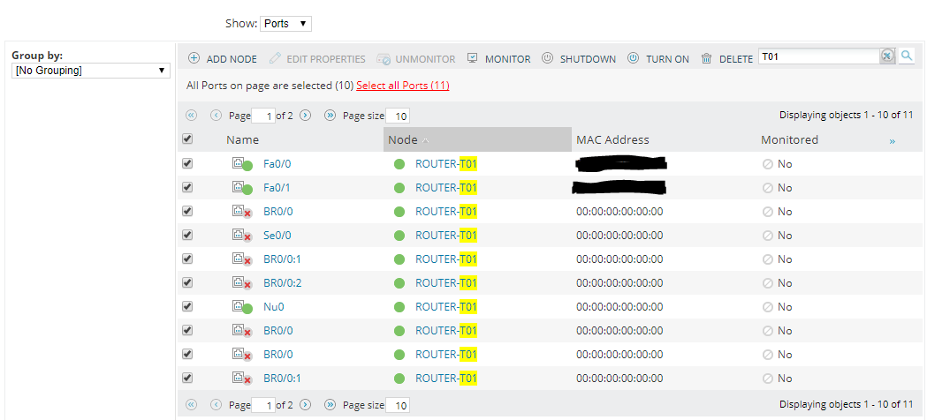The image size is (927, 420).
Task: Uncheck the Fa0/0 row checkbox
Action: tap(187, 163)
